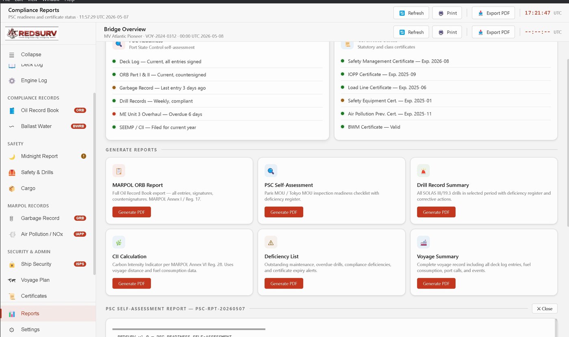The width and height of the screenshot is (569, 337).
Task: Click the Deficiency List warning triangle icon
Action: click(271, 242)
